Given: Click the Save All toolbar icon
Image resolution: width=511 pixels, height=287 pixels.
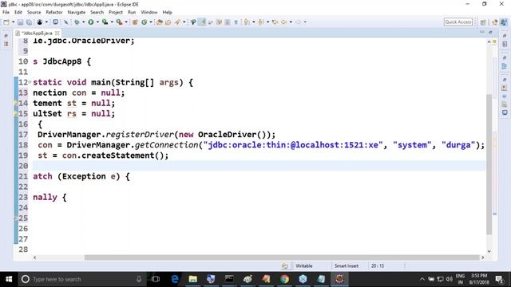Looking at the screenshot, I should click(29, 22).
